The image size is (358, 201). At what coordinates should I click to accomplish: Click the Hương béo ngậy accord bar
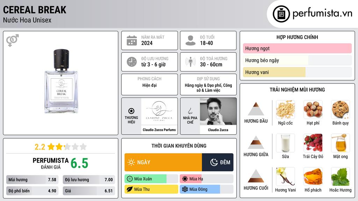coord(297,60)
